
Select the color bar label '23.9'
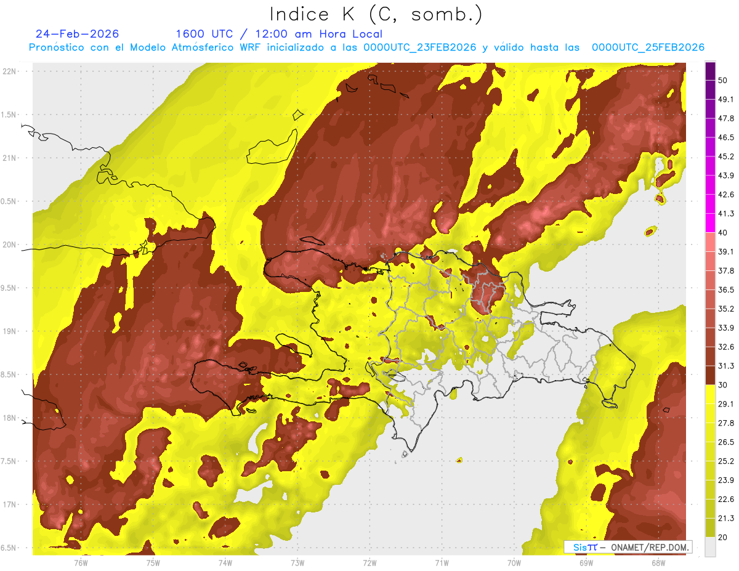tap(725, 480)
